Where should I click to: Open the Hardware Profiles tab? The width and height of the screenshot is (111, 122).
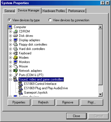[54, 11]
